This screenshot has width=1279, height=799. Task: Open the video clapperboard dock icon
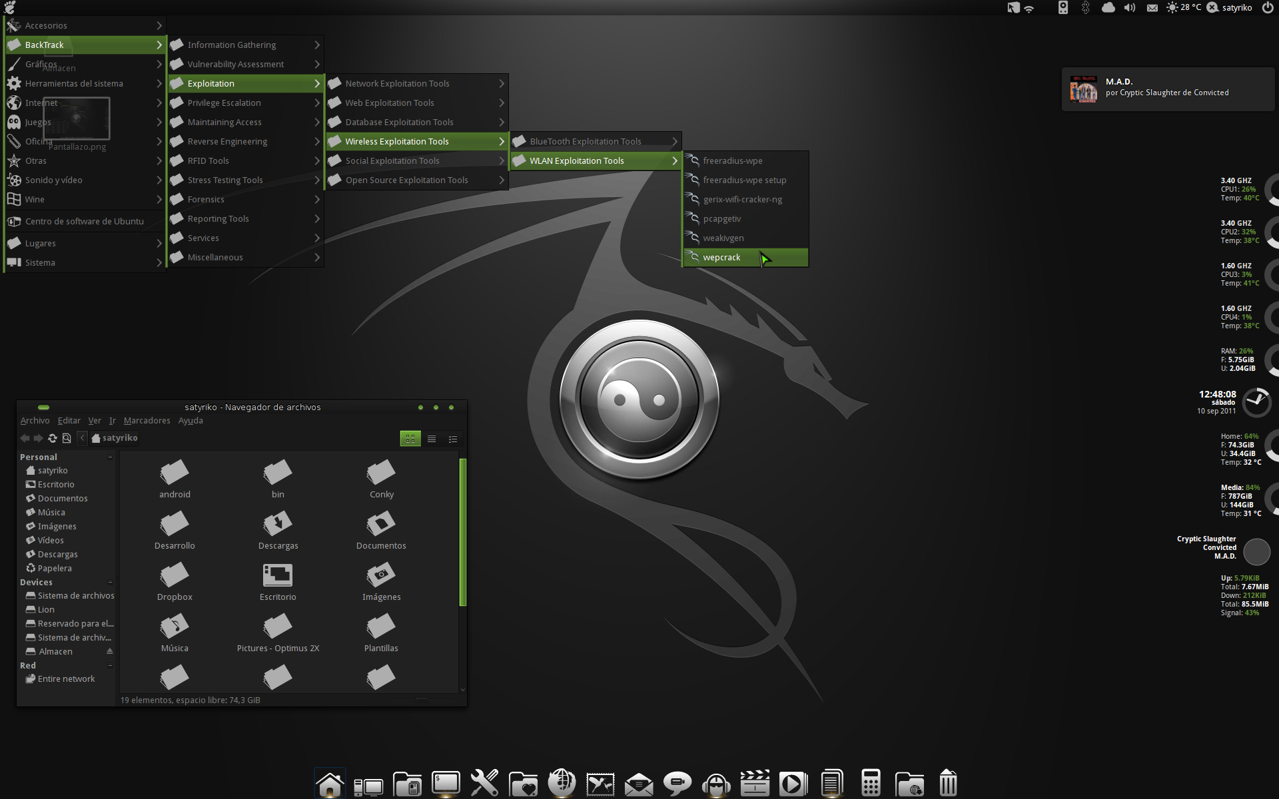[755, 784]
